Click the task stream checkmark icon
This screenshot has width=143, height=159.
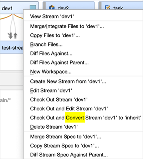tap(108, 8)
